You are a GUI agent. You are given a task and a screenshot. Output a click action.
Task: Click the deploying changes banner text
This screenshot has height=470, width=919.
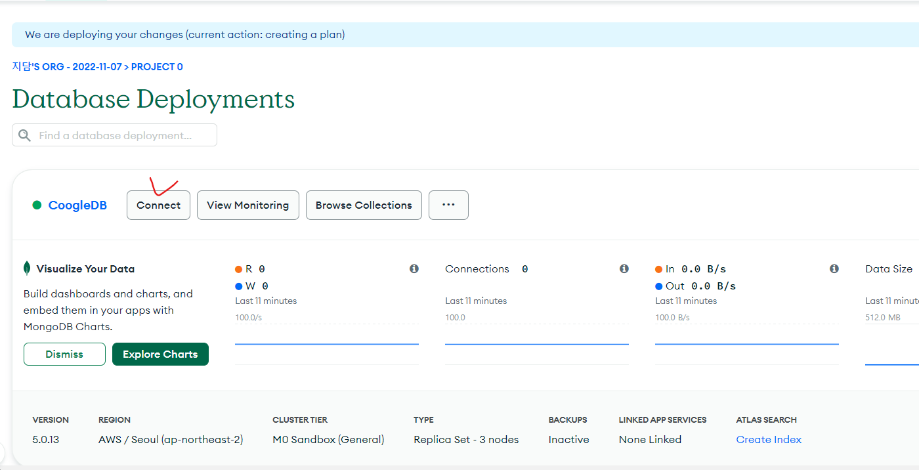(x=185, y=35)
